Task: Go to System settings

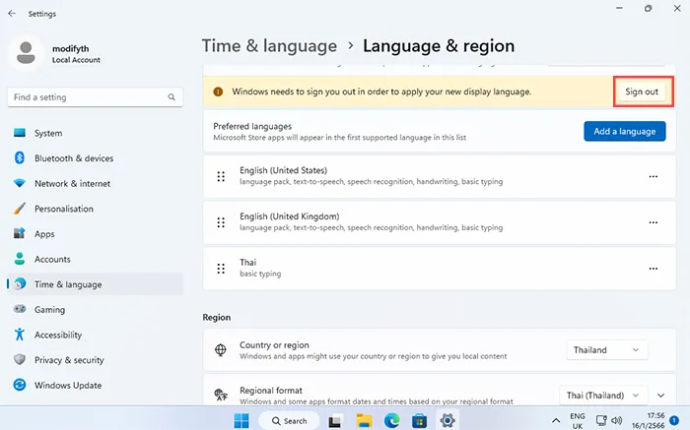Action: [x=95, y=133]
